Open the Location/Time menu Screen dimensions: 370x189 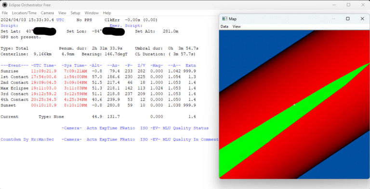pos(24,13)
